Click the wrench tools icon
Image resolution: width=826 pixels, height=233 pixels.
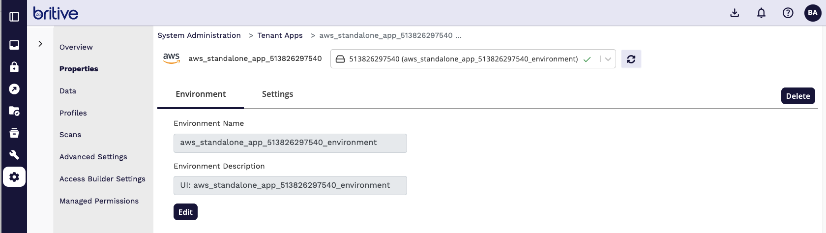coord(14,155)
